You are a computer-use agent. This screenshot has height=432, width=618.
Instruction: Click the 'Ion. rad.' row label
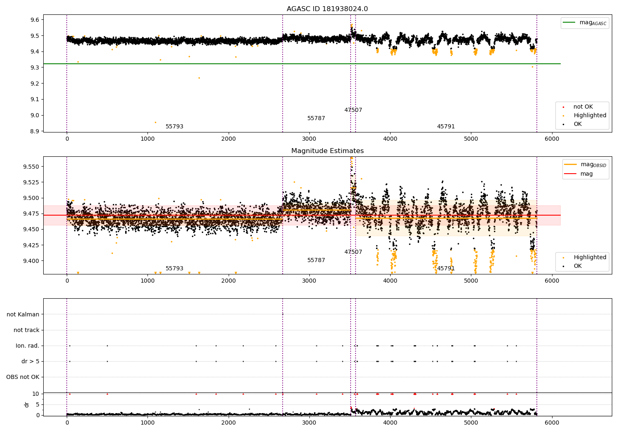pyautogui.click(x=28, y=346)
